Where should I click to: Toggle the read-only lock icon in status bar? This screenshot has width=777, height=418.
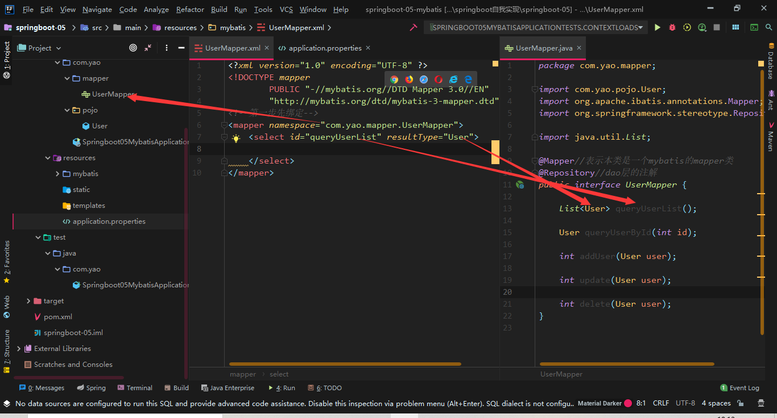pyautogui.click(x=741, y=403)
